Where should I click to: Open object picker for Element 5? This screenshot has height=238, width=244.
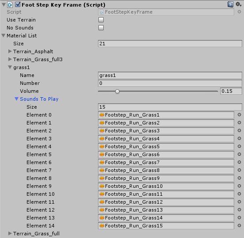(239, 154)
